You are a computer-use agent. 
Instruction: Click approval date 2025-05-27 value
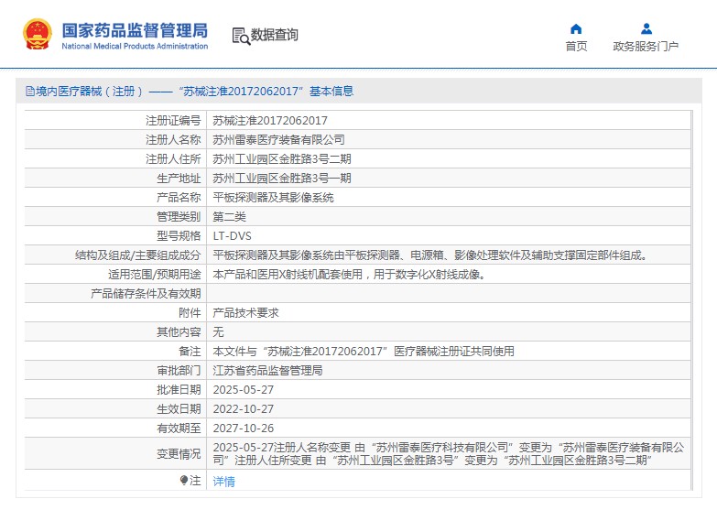[x=243, y=389]
